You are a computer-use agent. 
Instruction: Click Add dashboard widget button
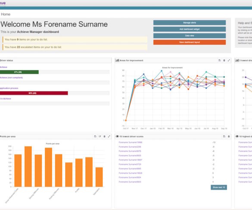click(190, 29)
